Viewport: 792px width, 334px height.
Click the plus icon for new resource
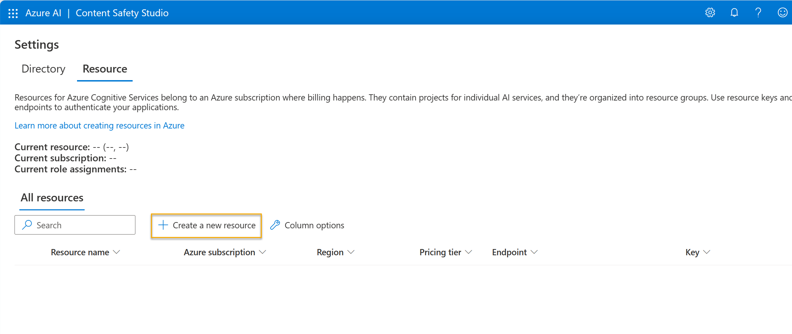tap(163, 225)
